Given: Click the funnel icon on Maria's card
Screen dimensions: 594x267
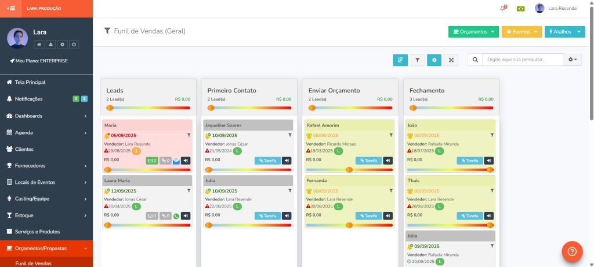Looking at the screenshot, I should (189, 135).
